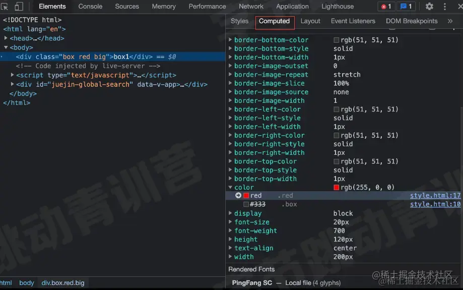Open the Memory tab
The image size is (463, 290).
point(164,6)
